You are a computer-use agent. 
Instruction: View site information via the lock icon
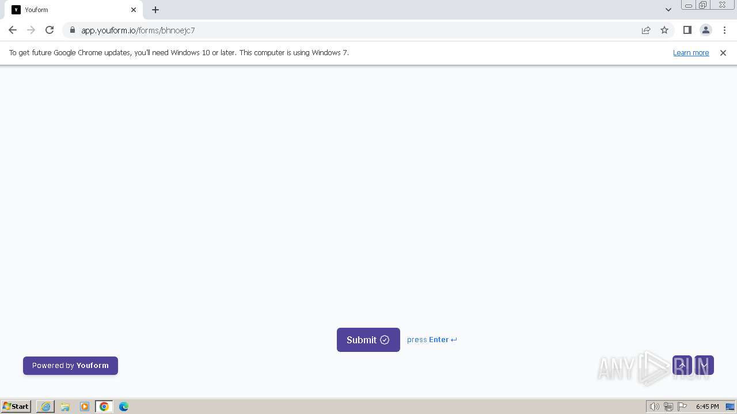pyautogui.click(x=73, y=30)
